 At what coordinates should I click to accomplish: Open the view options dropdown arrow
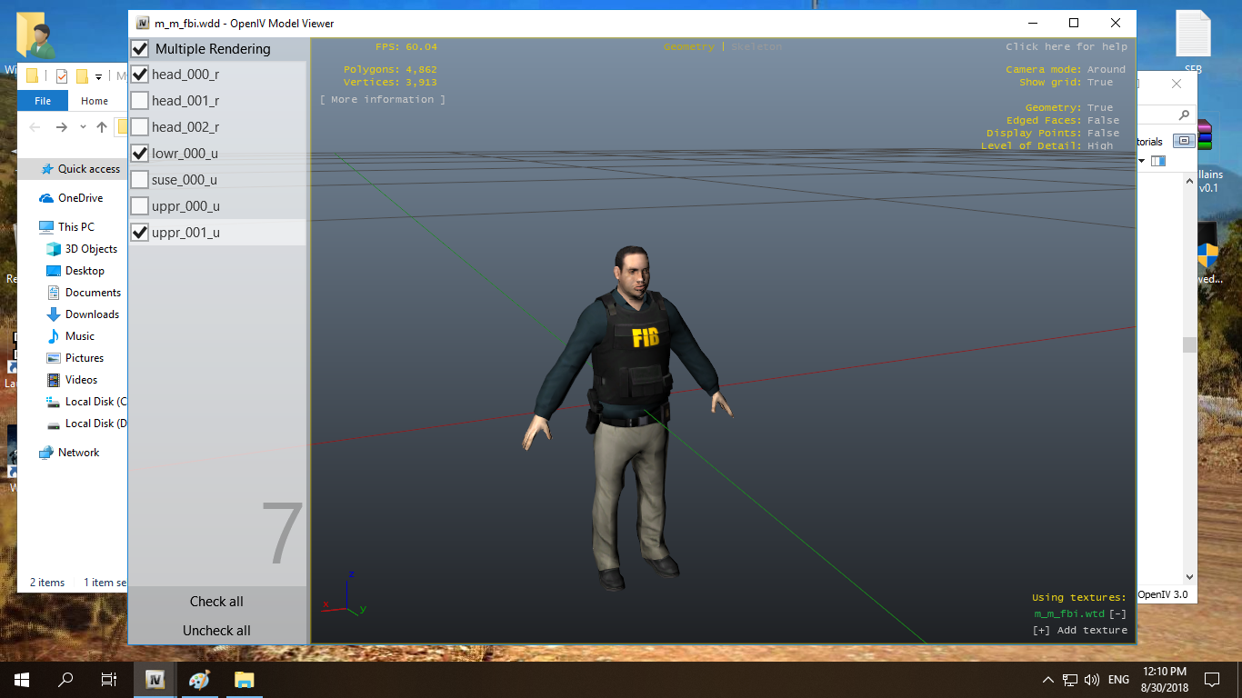pos(1142,161)
